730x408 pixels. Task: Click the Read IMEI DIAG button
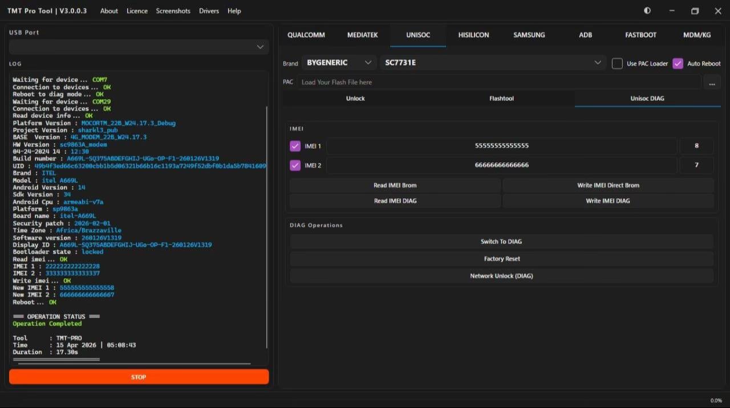point(395,201)
